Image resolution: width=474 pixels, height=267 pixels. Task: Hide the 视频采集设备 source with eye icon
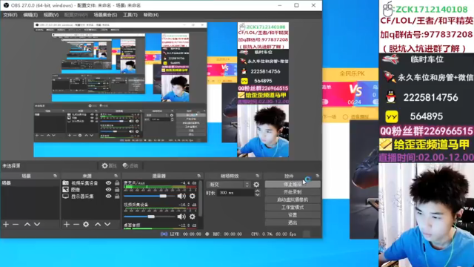tap(108, 183)
